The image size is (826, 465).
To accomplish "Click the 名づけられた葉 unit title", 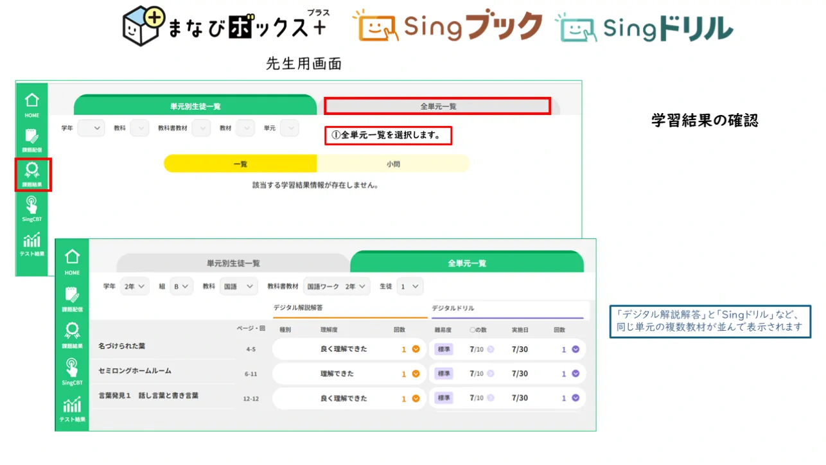I will [x=121, y=346].
